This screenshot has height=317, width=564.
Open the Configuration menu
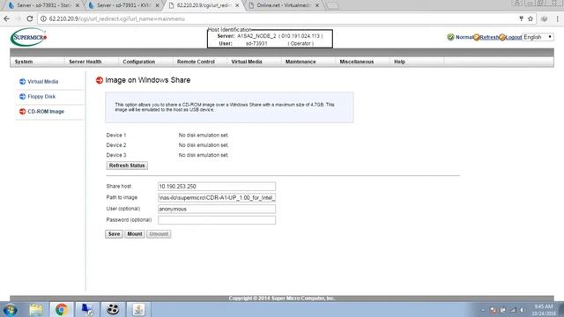[139, 62]
